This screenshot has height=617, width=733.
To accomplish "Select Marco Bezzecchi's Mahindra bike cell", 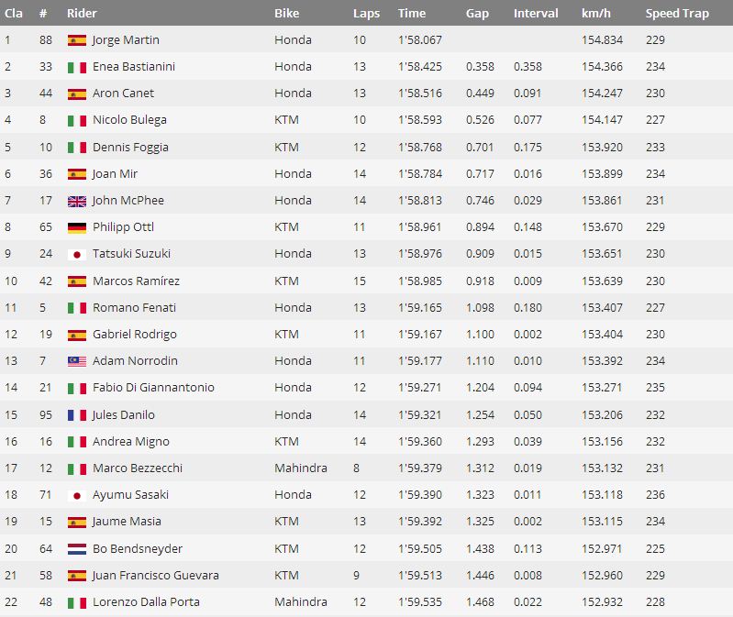I will [301, 468].
